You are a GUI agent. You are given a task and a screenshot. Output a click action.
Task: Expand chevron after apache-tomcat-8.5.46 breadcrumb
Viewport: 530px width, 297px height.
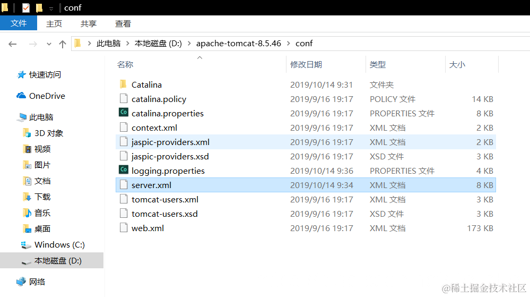[288, 44]
